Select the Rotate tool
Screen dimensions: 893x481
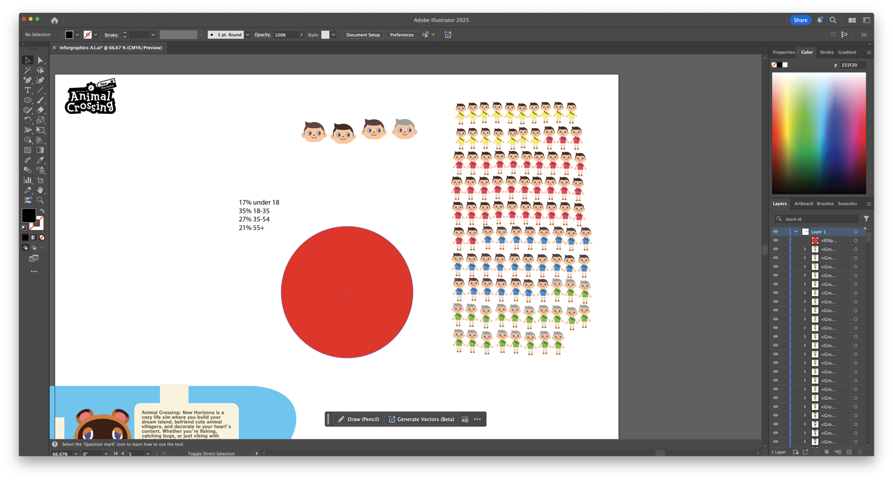pyautogui.click(x=28, y=120)
